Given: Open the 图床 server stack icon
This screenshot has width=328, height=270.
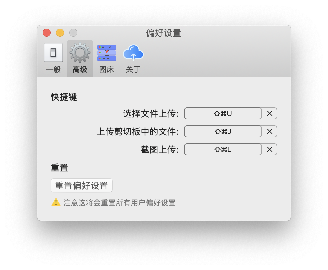Looking at the screenshot, I should click(x=106, y=53).
